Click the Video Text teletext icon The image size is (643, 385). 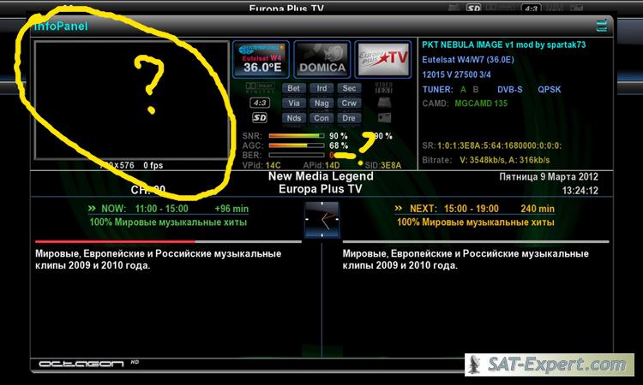[x=384, y=87]
